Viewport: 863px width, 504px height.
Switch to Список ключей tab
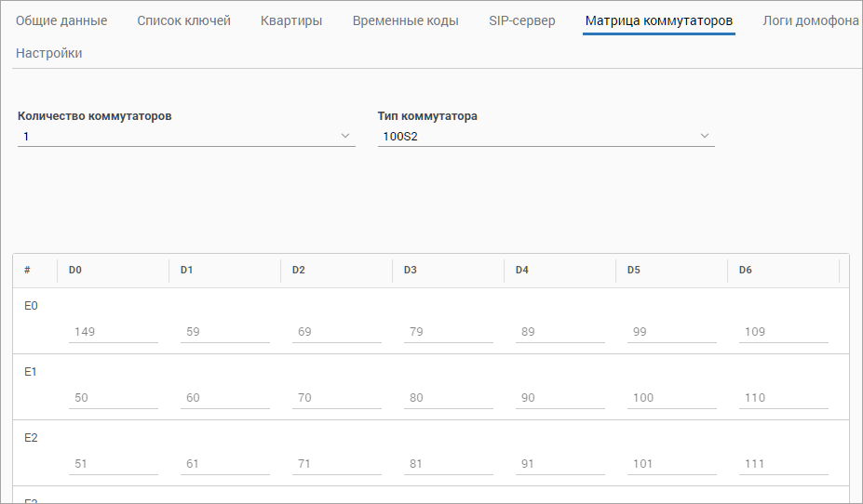pos(183,20)
